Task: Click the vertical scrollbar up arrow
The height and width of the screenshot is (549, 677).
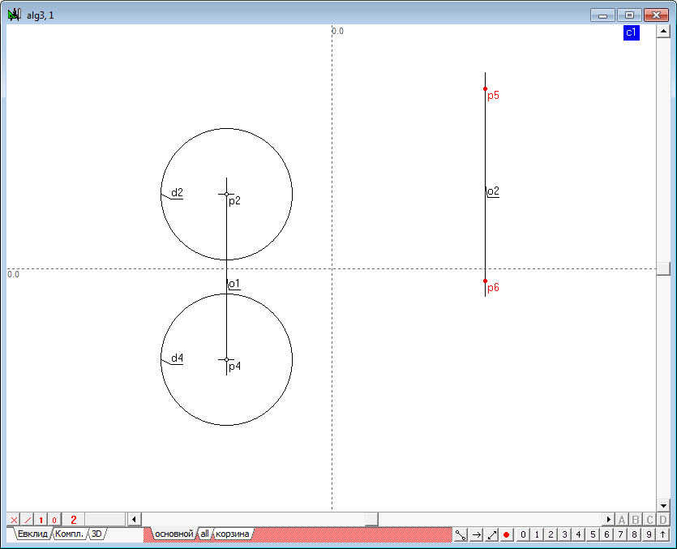Action: (663, 31)
